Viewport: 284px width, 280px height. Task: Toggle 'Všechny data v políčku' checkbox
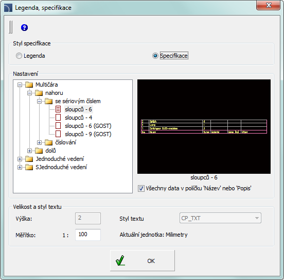pos(141,189)
